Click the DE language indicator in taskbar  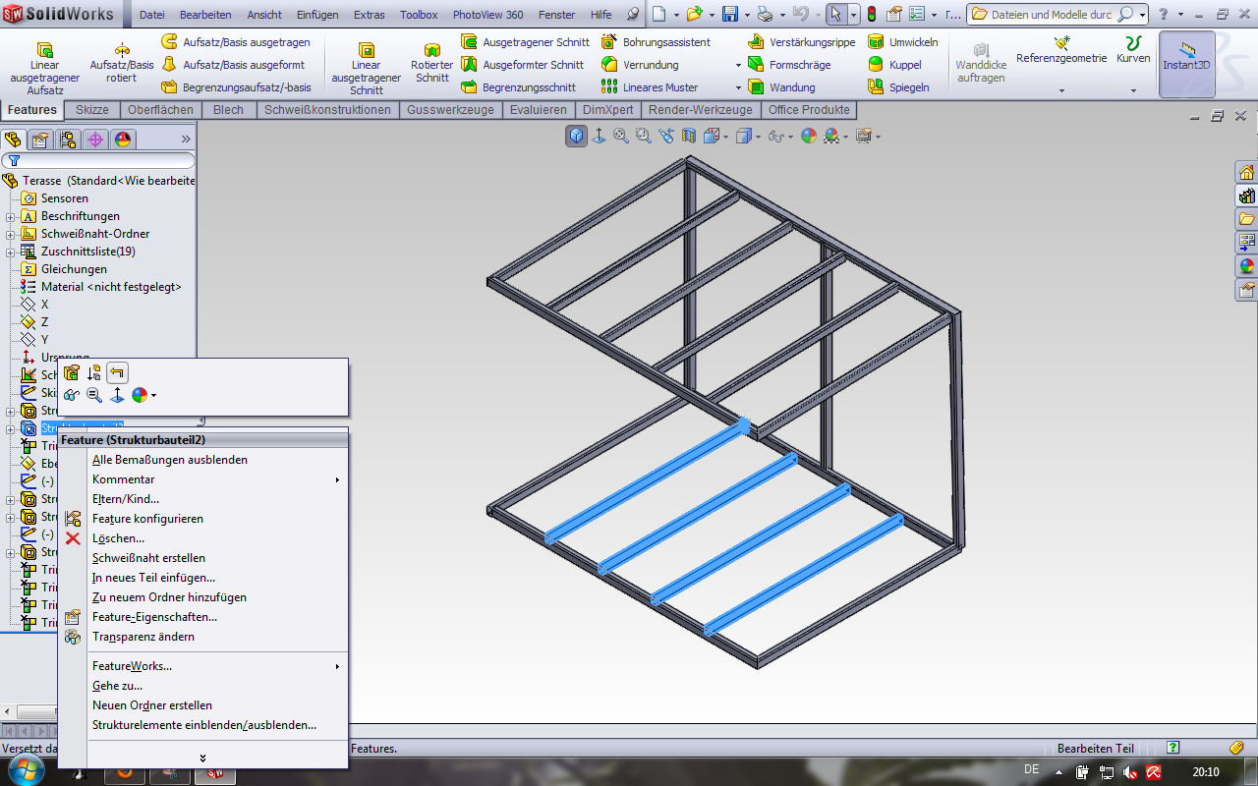pyautogui.click(x=1031, y=770)
